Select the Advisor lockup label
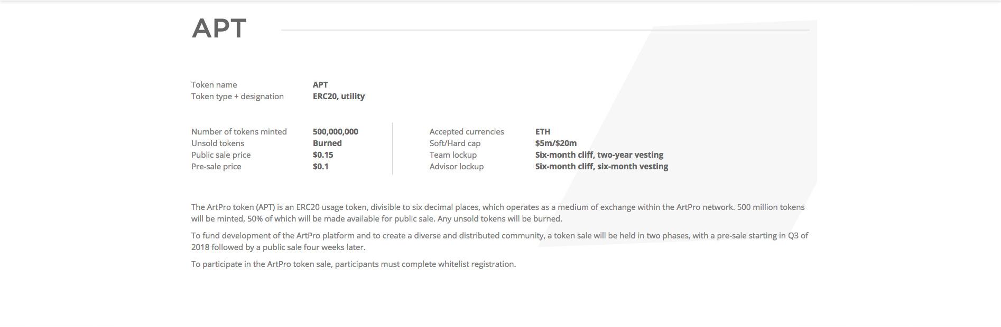Screen dimensions: 1001x327 [x=457, y=167]
